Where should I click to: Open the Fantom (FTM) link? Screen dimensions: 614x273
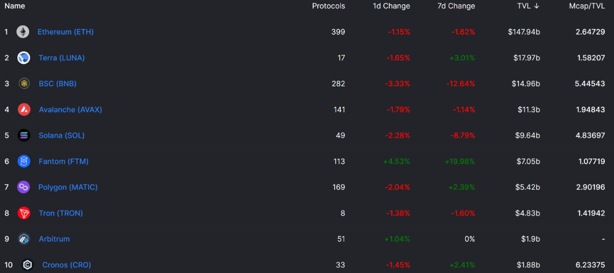[x=63, y=161]
